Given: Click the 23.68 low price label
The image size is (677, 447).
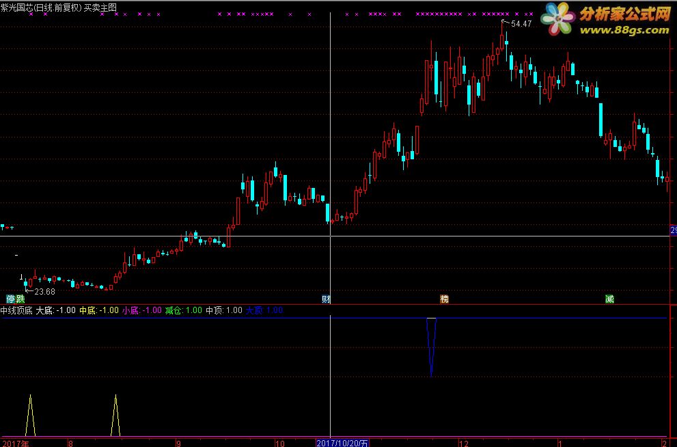Looking at the screenshot, I should pos(45,292).
